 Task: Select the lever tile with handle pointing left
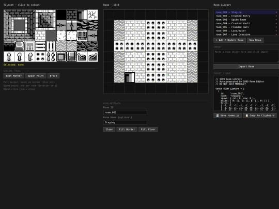(82, 57)
